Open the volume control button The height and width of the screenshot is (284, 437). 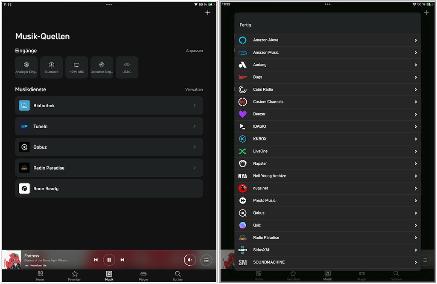[x=190, y=260]
